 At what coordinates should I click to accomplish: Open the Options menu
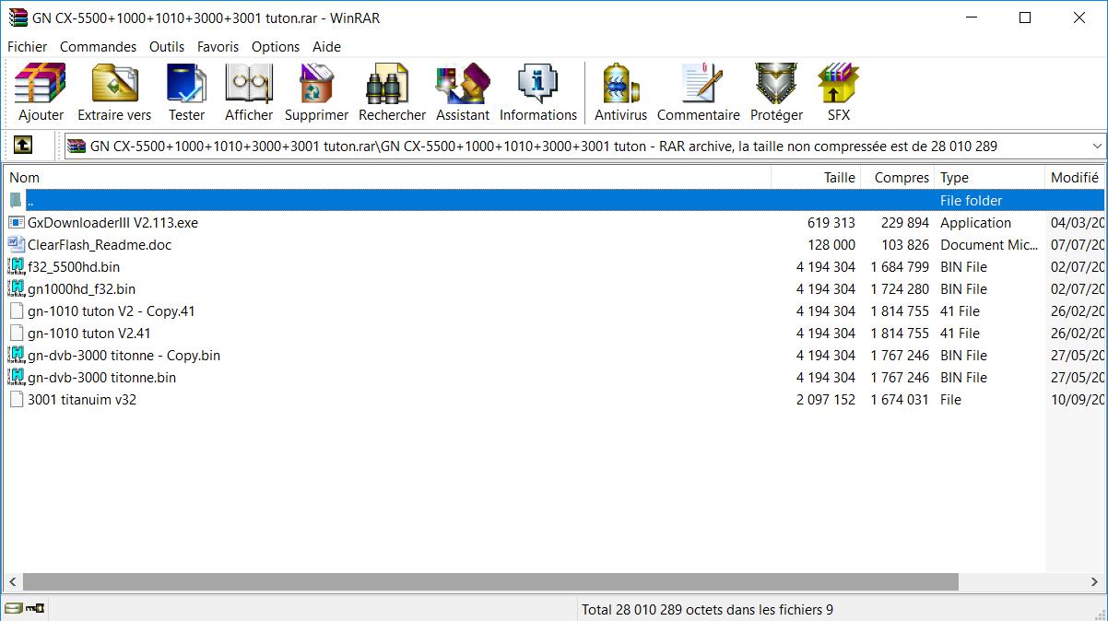[276, 46]
